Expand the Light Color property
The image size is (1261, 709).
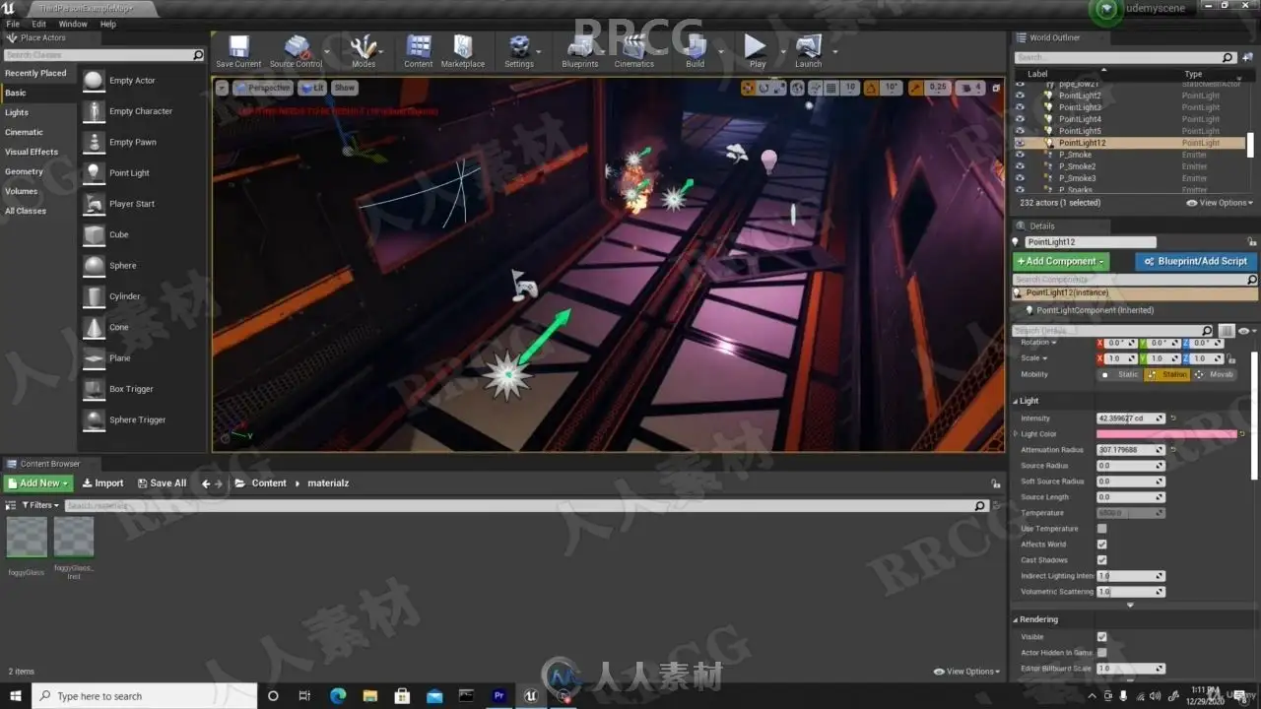(1015, 434)
